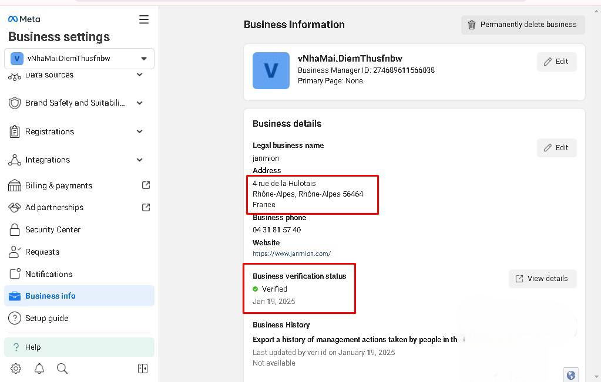Click the Business Manager ID text
Screen dimensions: 601x382
pyautogui.click(x=366, y=70)
